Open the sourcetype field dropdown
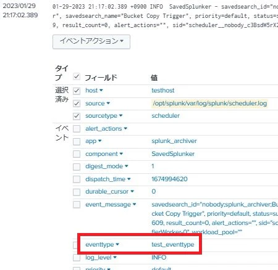Viewport: 278px width, 270px height. (x=104, y=116)
